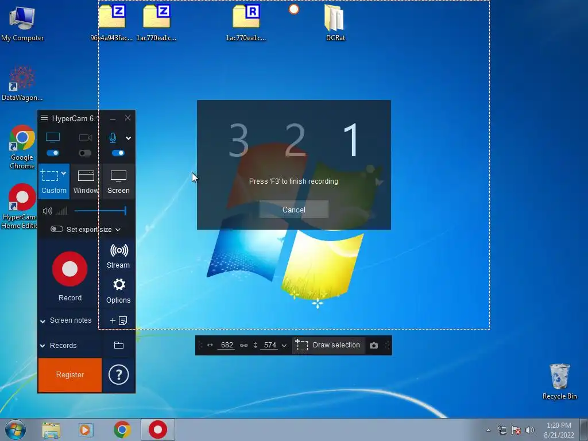Open the Stream feature
This screenshot has width=588, height=441.
118,256
